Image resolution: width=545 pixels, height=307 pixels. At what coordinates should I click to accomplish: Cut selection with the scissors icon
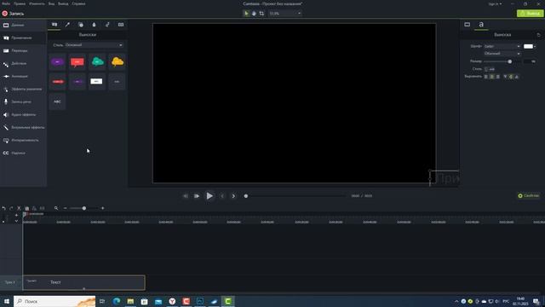tap(19, 208)
